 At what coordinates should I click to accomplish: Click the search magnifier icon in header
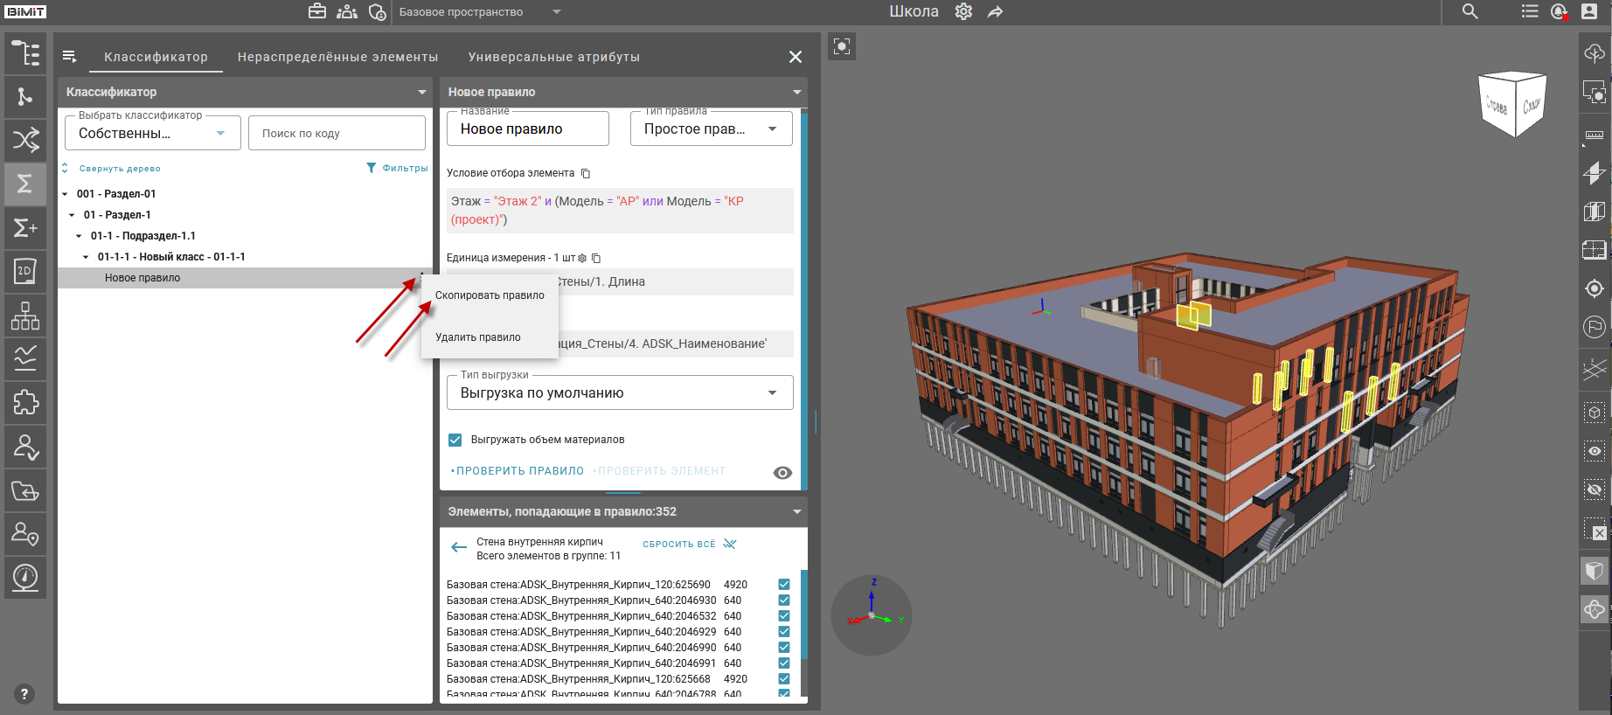1470,12
